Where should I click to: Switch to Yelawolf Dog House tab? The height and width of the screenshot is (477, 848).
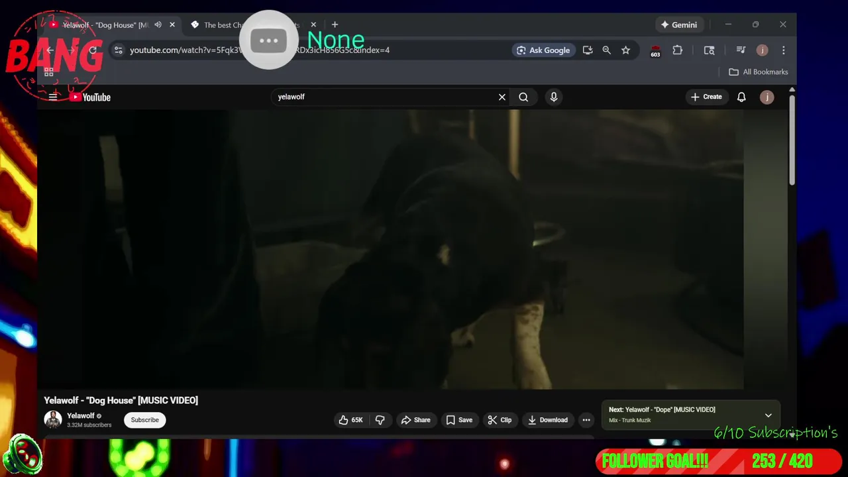(x=106, y=25)
